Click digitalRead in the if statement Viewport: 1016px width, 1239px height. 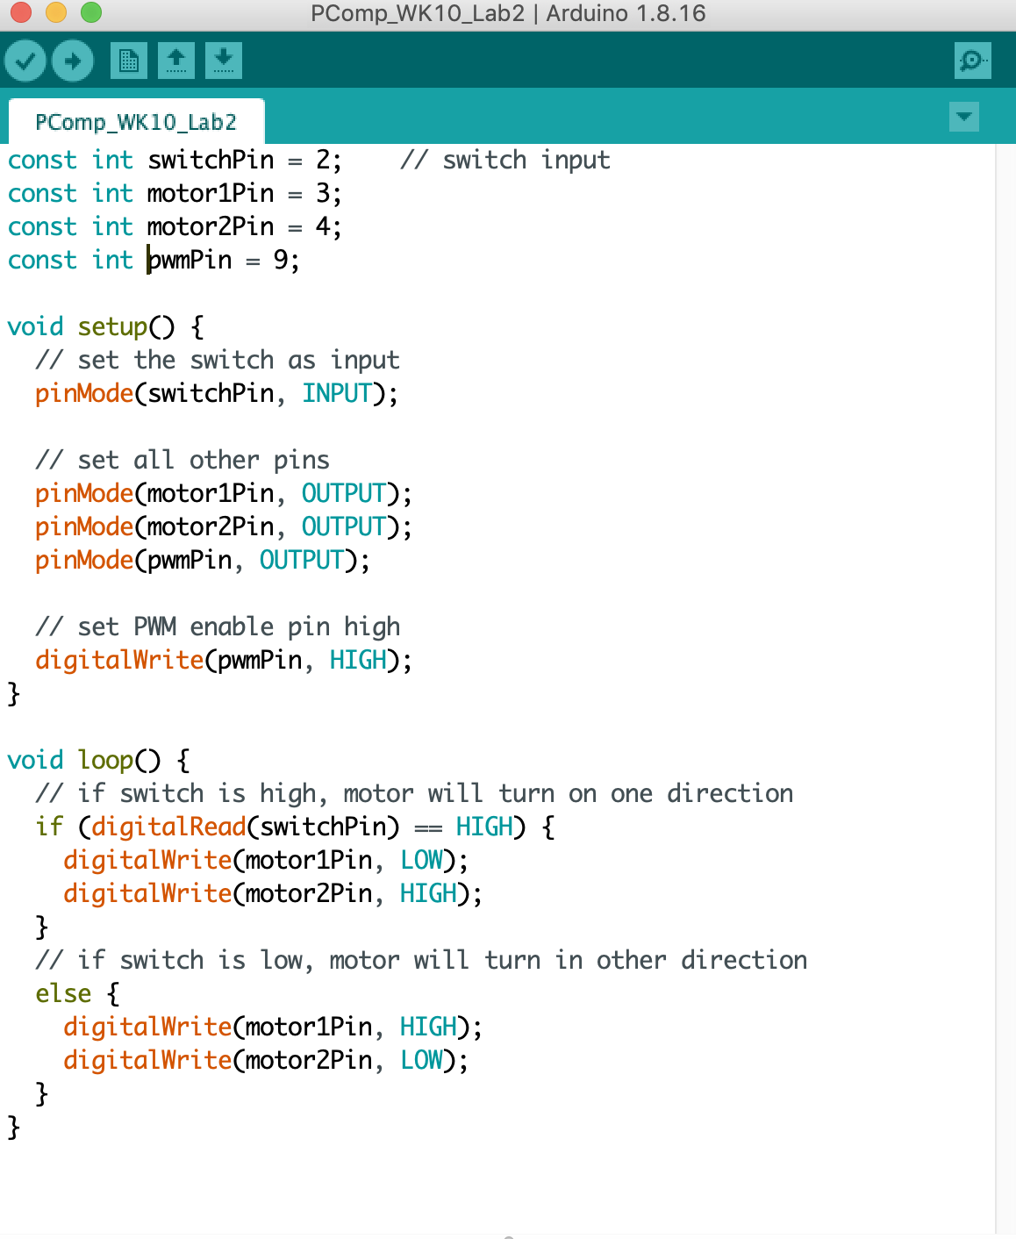point(168,827)
